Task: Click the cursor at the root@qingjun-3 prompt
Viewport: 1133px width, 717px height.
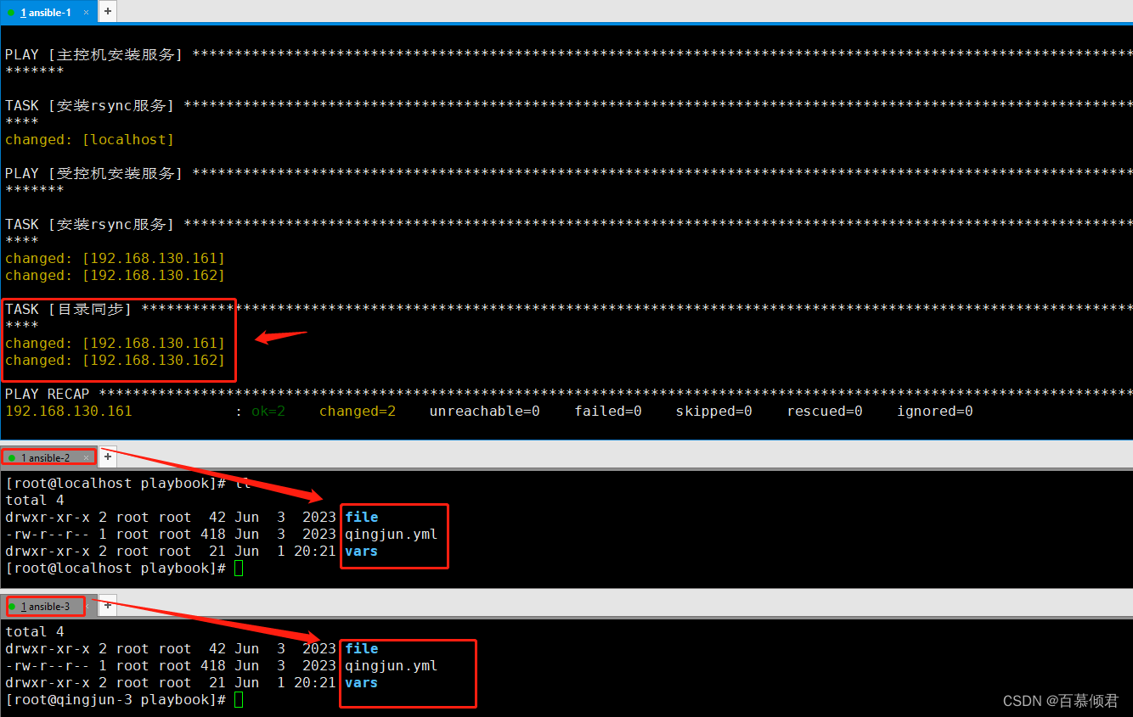Action: [x=239, y=700]
